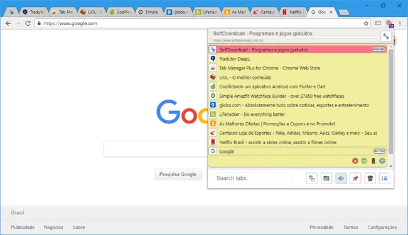Viewport: 408px width, 235px height.
Task: Reload the current page
Action: 28,23
